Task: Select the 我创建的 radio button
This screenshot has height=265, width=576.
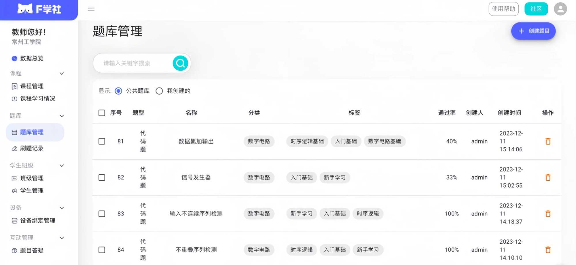Action: pos(159,91)
